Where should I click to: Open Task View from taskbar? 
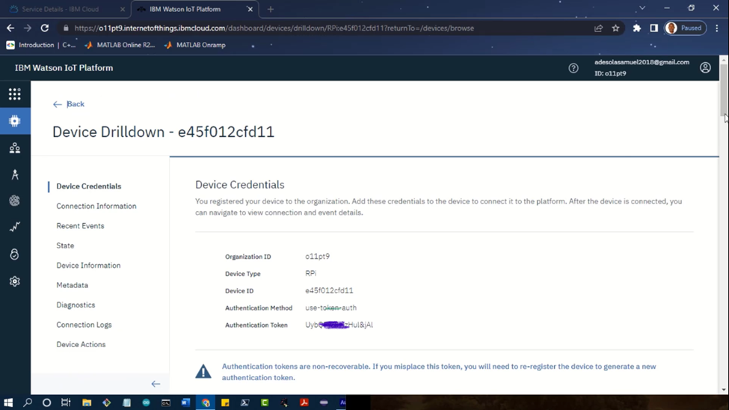[x=66, y=403]
